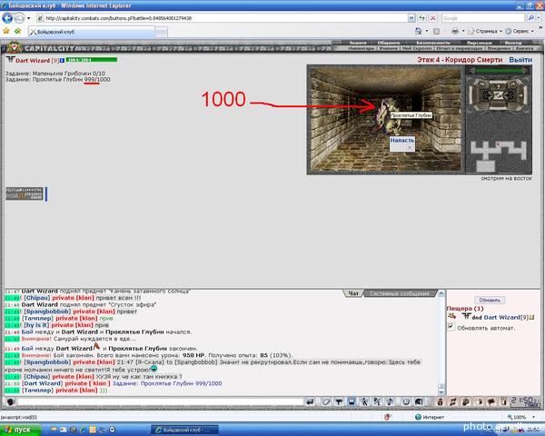This screenshot has width=545, height=436.
Task: Click the walking figure icon in chat bar
Action: [364, 401]
